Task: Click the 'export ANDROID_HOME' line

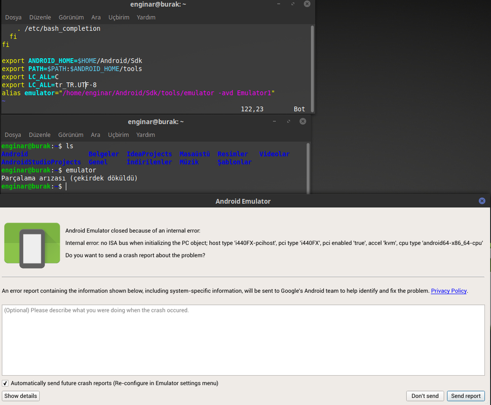Action: 72,61
